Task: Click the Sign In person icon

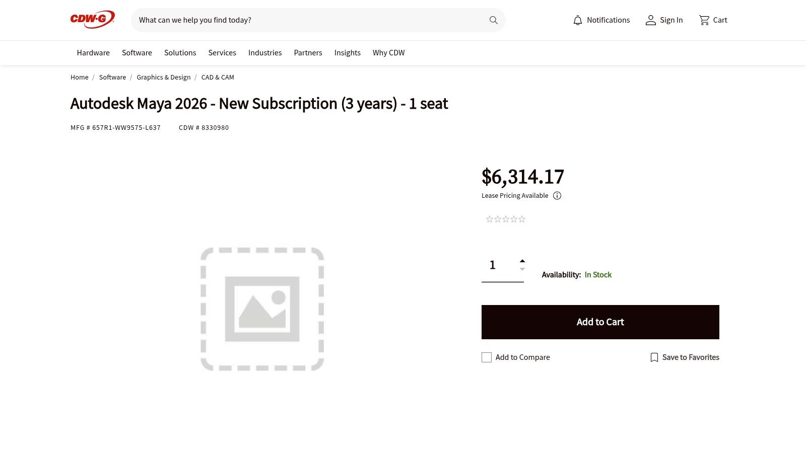Action: (x=650, y=20)
